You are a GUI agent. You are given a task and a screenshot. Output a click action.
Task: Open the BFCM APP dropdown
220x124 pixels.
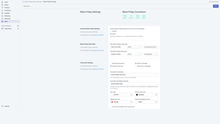[x=27, y=6]
